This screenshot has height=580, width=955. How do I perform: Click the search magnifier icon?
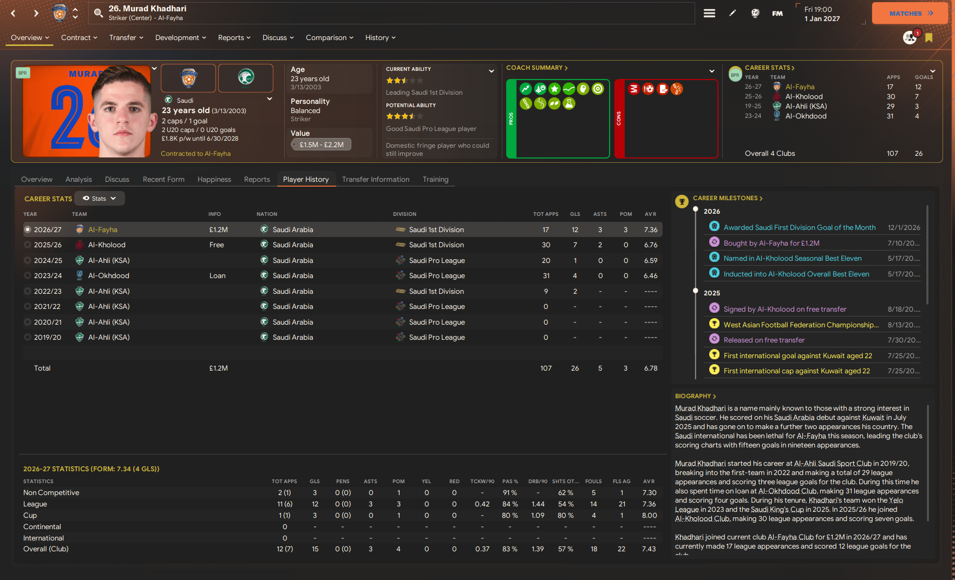[x=99, y=13]
